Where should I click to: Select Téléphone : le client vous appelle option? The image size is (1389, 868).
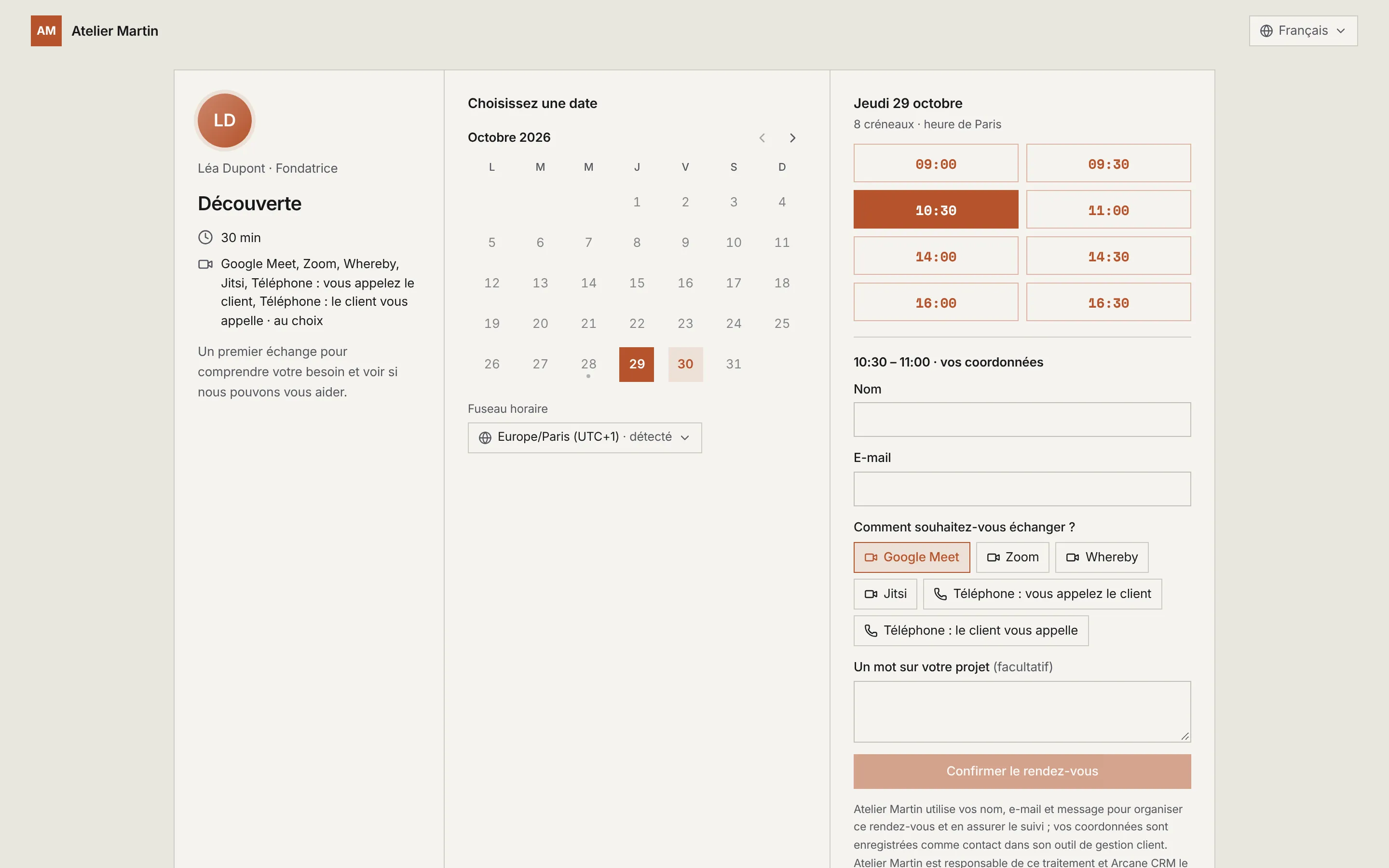tap(970, 630)
